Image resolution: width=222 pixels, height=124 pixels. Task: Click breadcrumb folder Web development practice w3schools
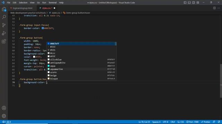28,13
